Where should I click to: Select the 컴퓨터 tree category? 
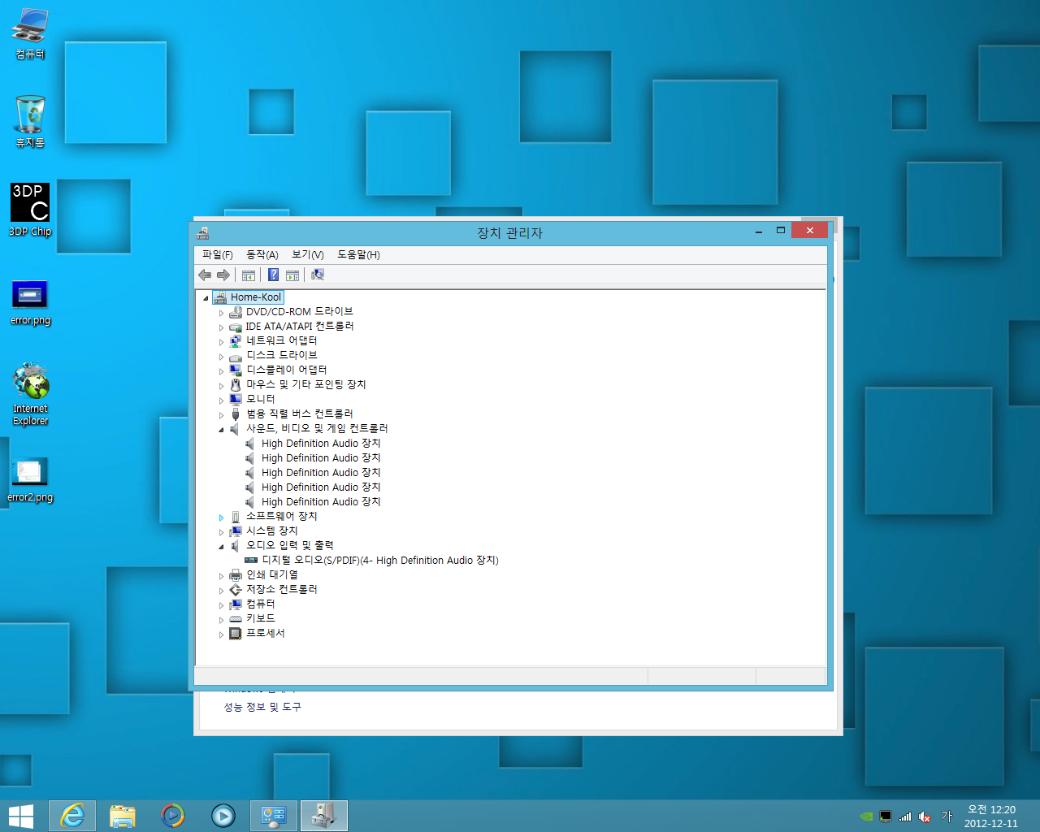coord(261,604)
